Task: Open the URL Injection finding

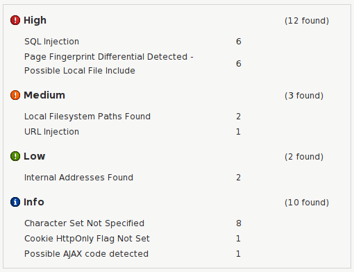Action: click(x=51, y=132)
